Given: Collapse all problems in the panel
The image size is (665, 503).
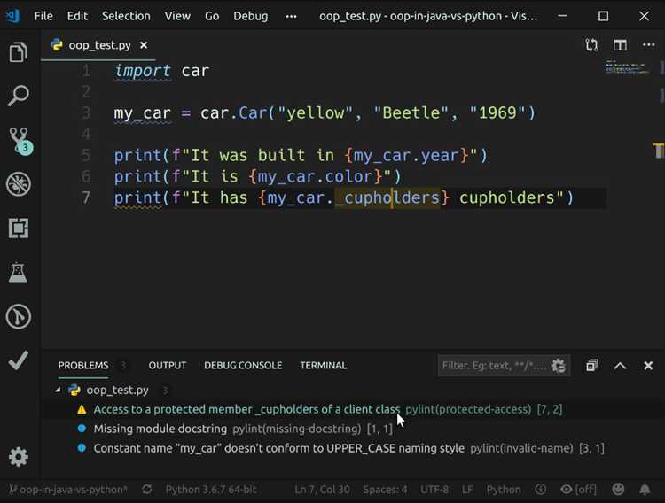Looking at the screenshot, I should coord(592,365).
